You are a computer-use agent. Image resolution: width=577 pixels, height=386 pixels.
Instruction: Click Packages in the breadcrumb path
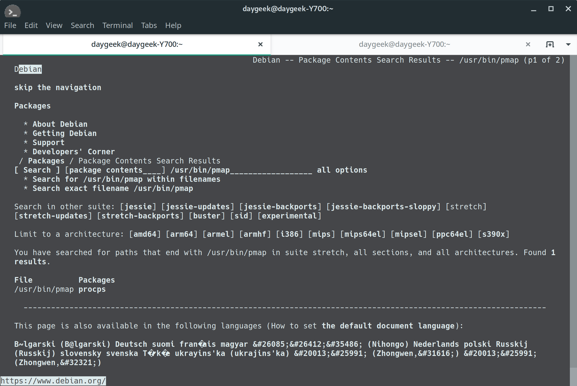click(x=46, y=161)
